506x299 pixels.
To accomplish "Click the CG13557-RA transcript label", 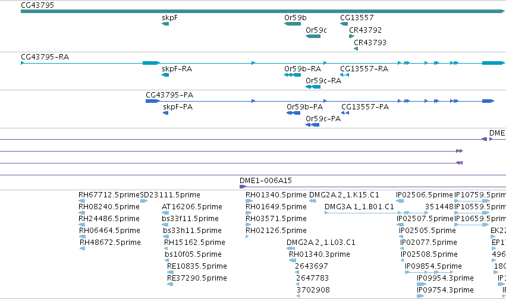I will point(364,69).
